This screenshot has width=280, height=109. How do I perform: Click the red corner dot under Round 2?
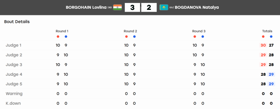point(127,37)
